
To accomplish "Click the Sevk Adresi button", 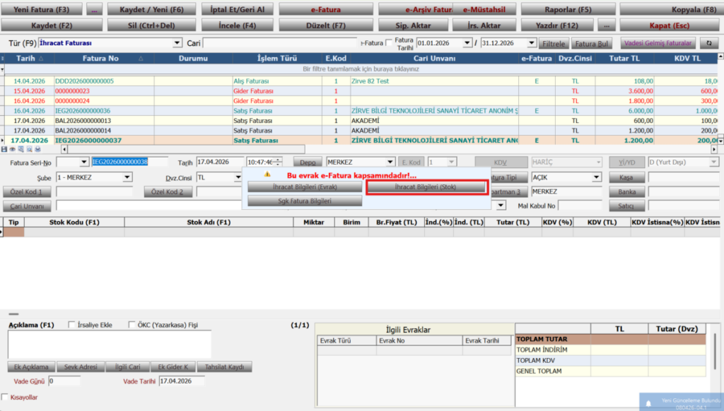I will 81,367.
